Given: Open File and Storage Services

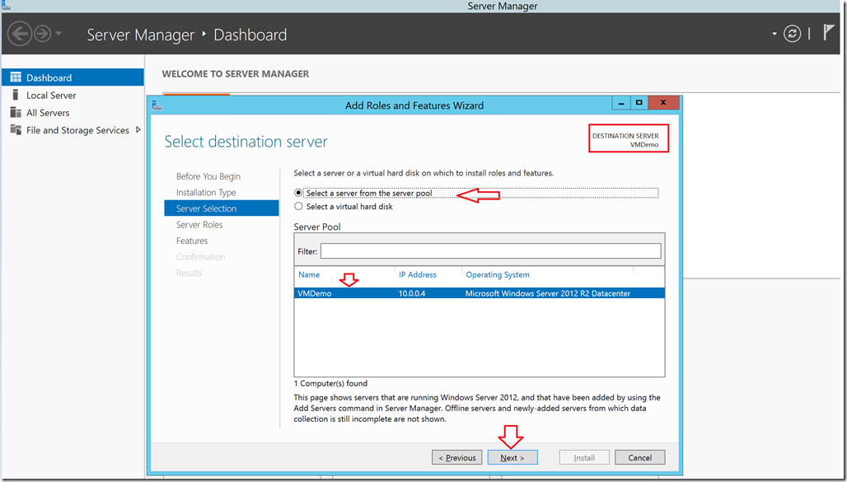Looking at the screenshot, I should point(77,130).
